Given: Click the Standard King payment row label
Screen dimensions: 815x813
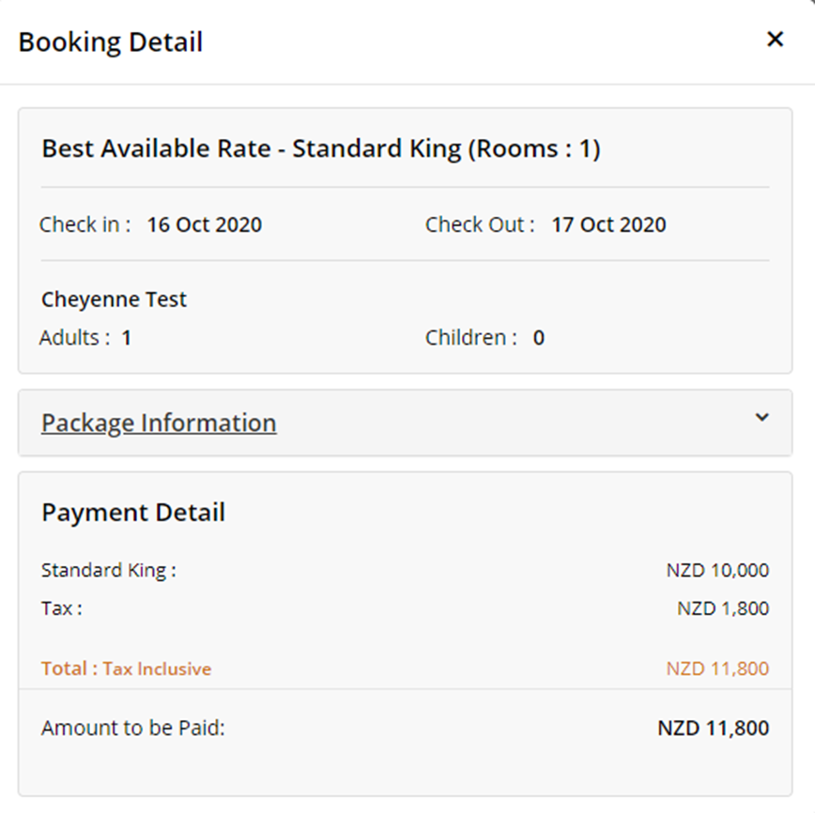Looking at the screenshot, I should pos(108,570).
